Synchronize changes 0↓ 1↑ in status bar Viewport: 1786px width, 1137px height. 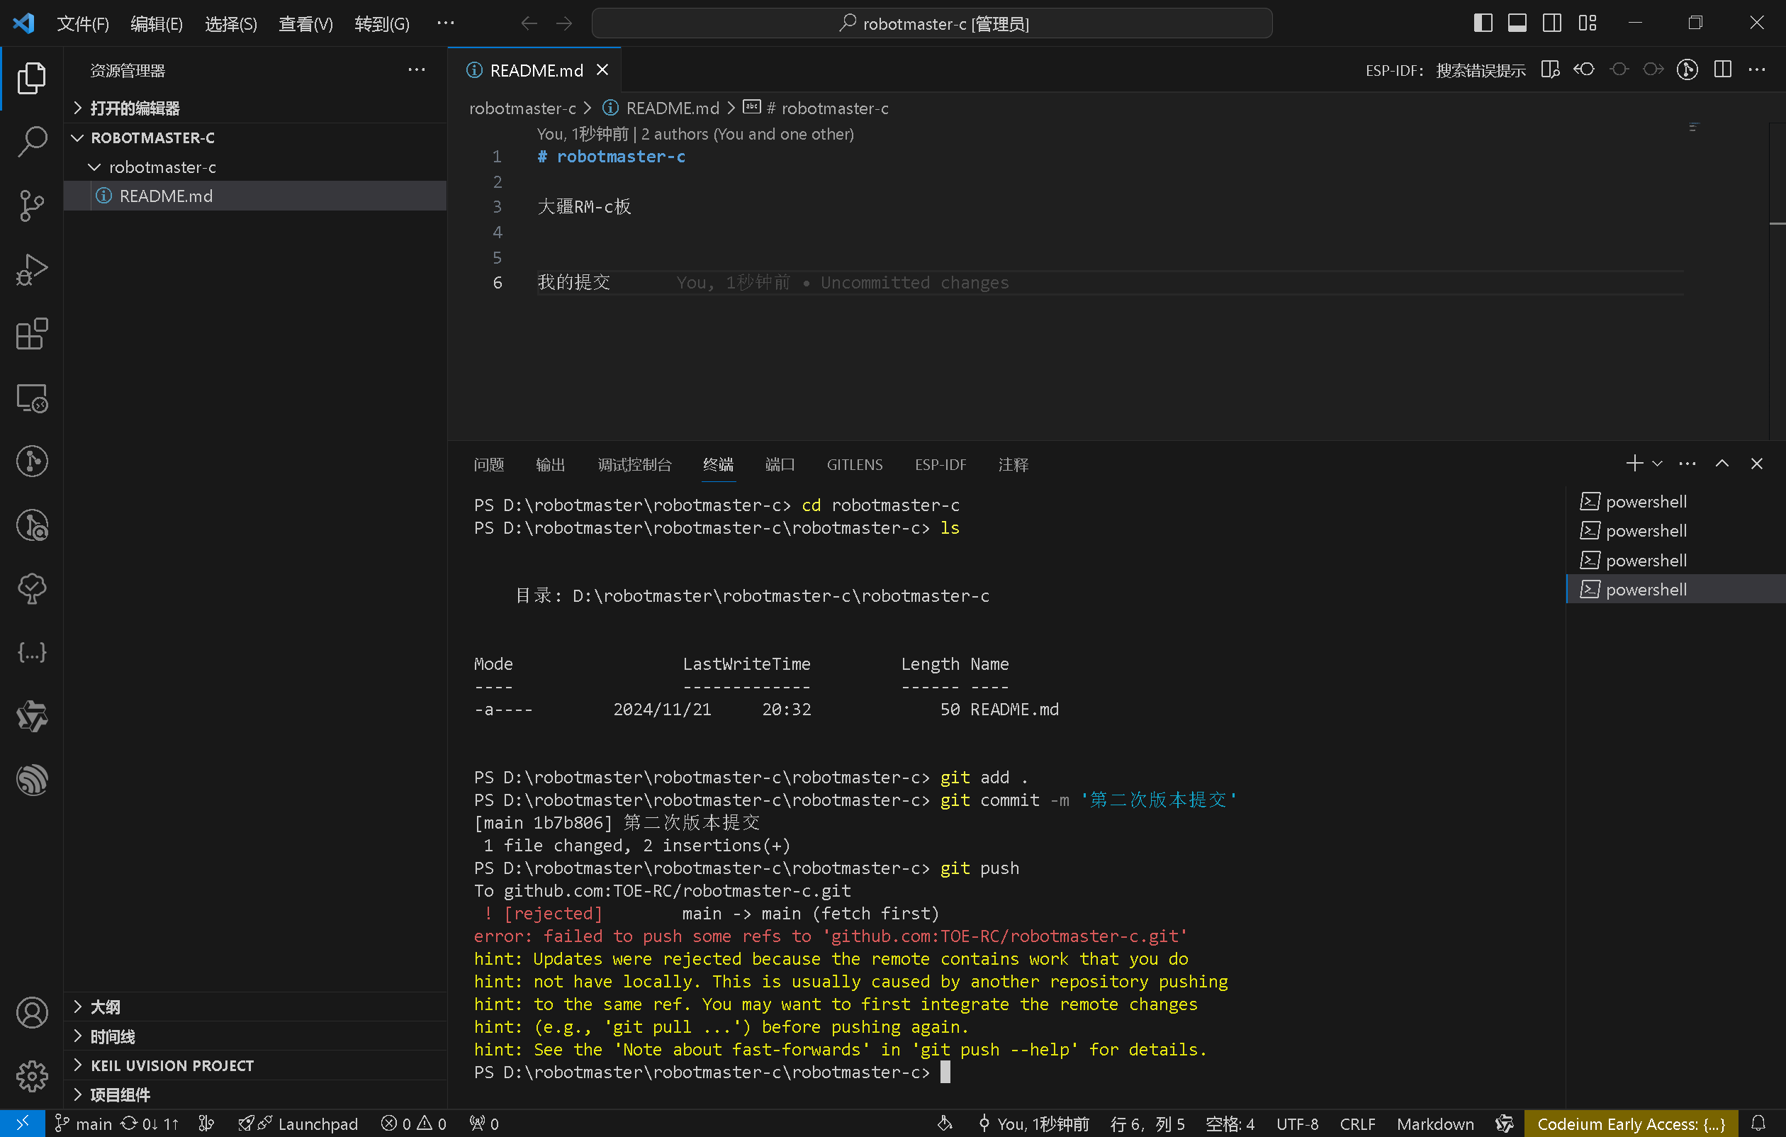[x=150, y=1124]
